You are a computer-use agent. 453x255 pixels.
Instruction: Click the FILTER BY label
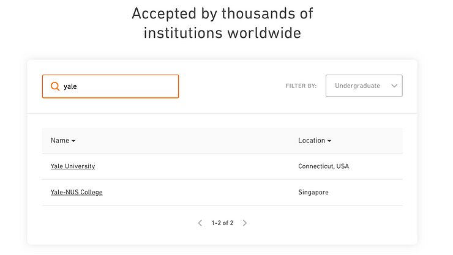[x=301, y=86]
